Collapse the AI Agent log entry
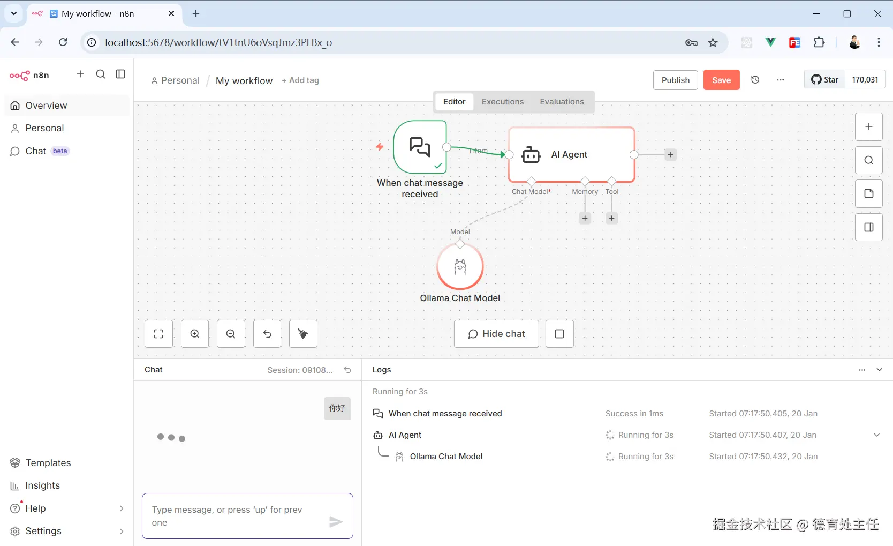 876,435
